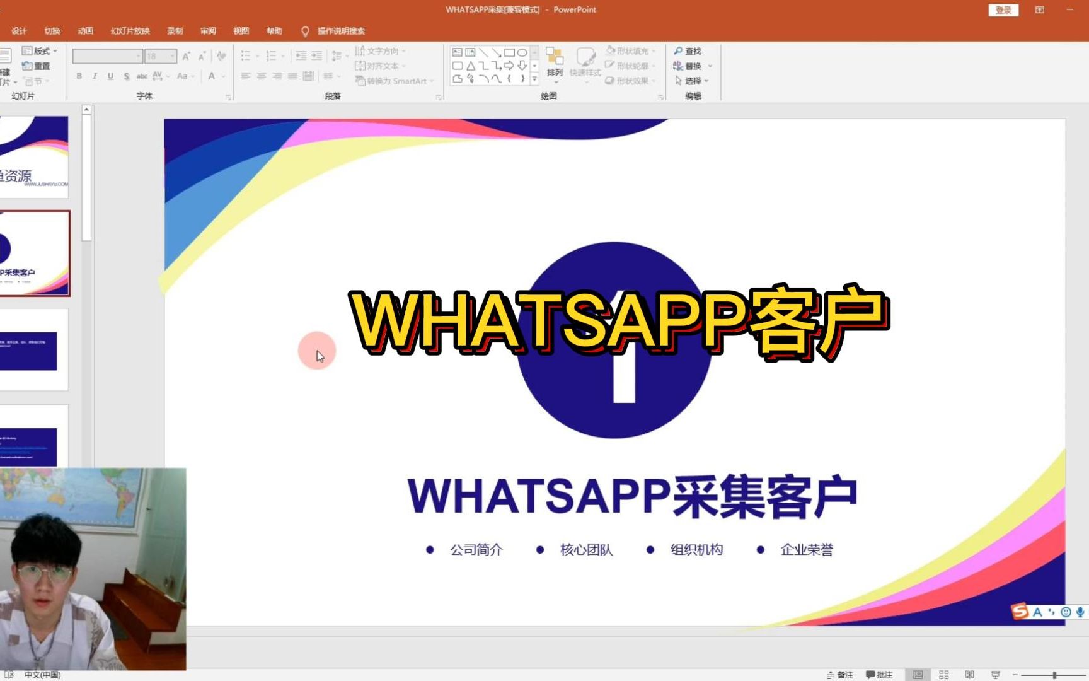Increase font size with large A icon

(x=186, y=56)
